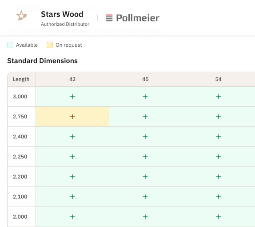Add the 2,250 length at 54 width

point(219,157)
